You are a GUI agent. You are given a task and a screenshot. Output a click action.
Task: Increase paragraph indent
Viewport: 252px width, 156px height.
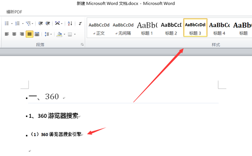[48, 24]
